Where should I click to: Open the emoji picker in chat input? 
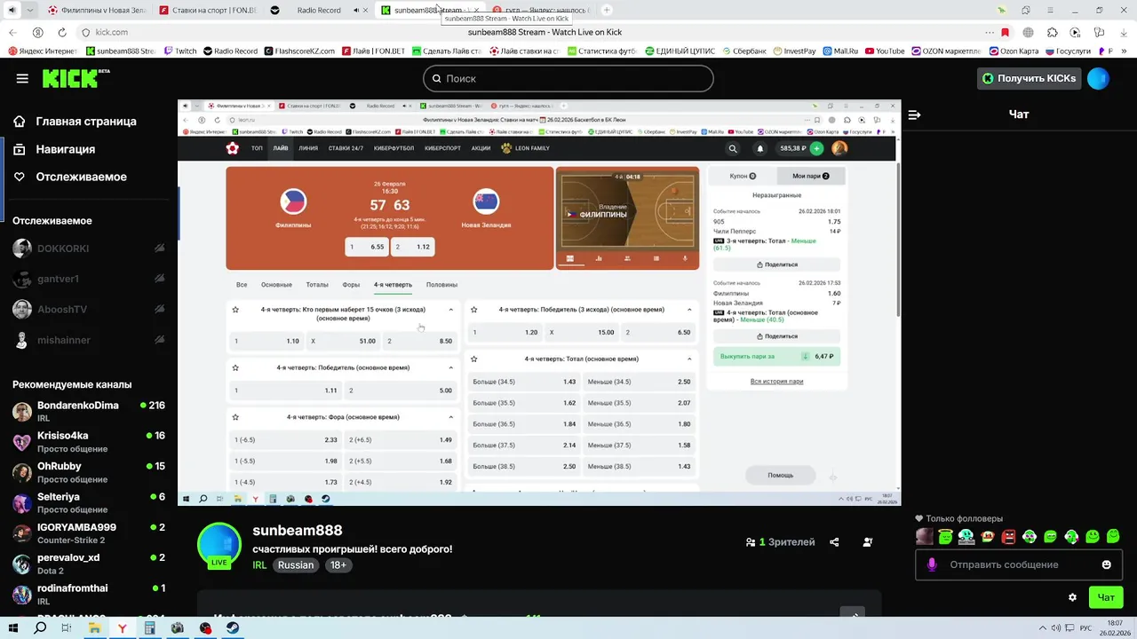click(1106, 564)
